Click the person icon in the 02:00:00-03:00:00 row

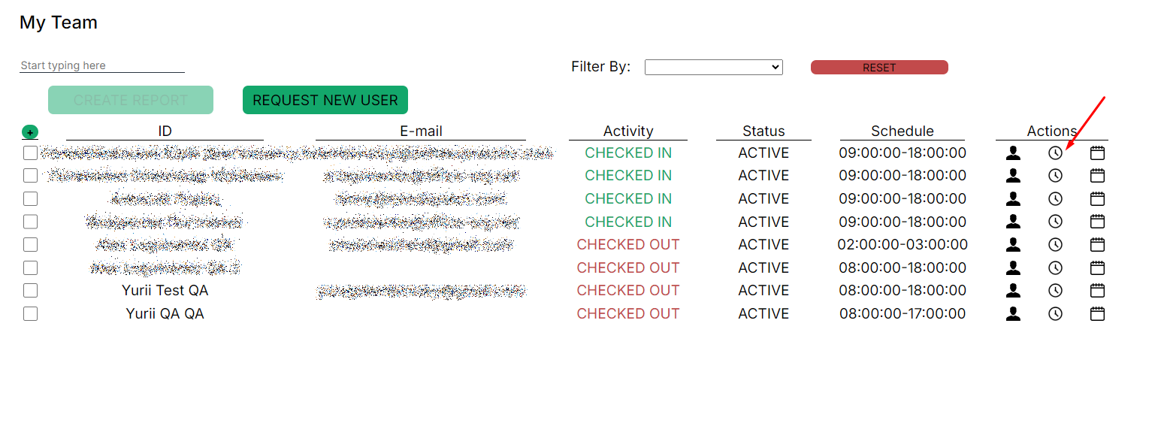click(x=1013, y=245)
